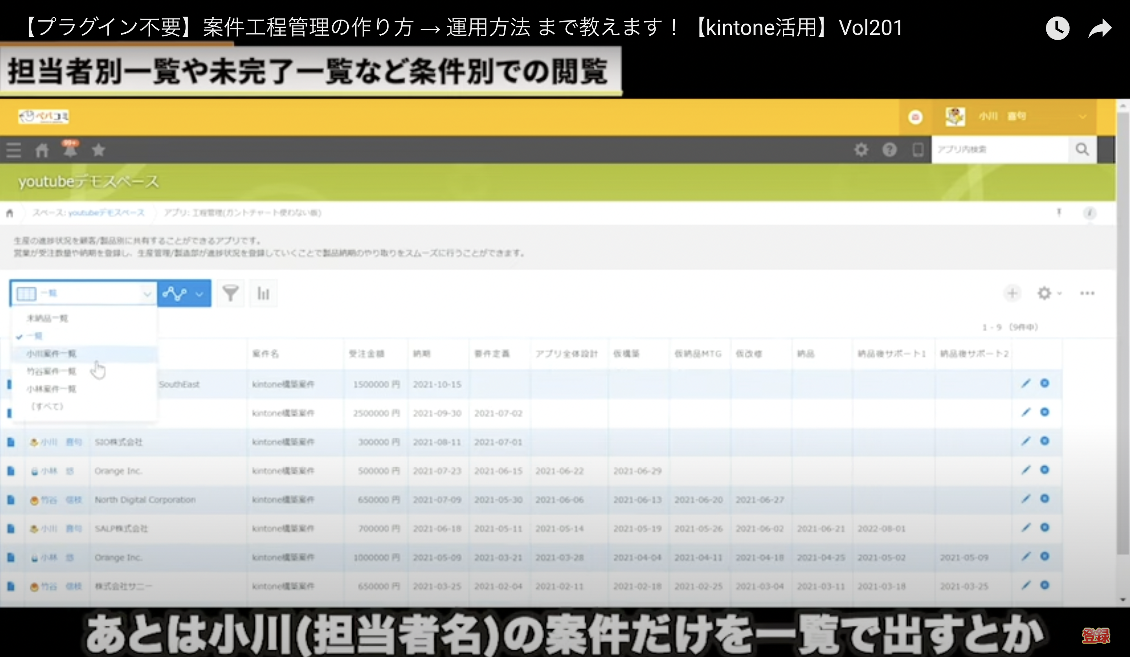Expand the graph view dropdown arrow

point(200,294)
